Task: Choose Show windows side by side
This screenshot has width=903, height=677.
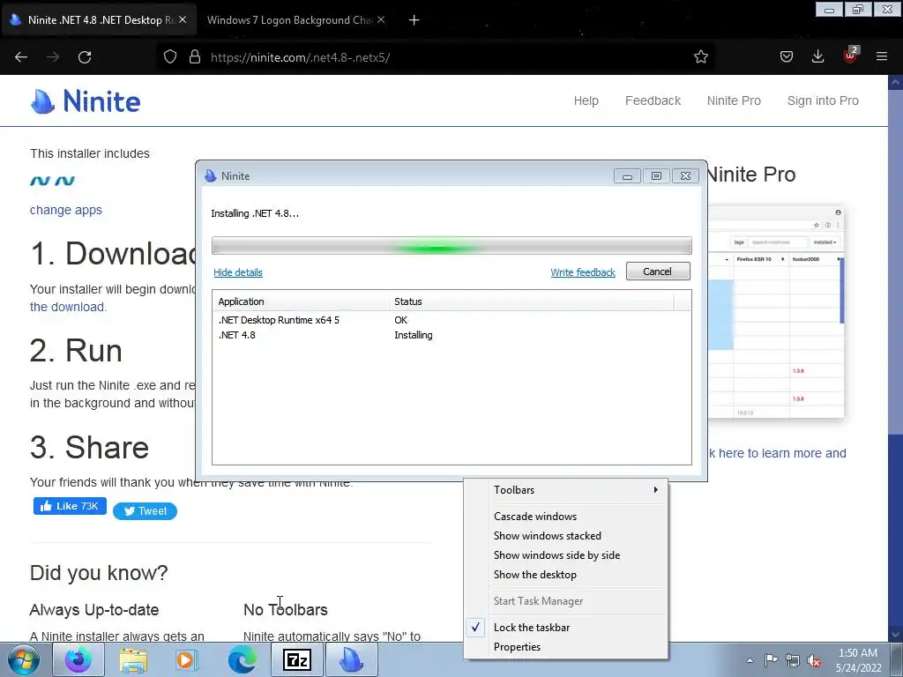Action: (565, 555)
